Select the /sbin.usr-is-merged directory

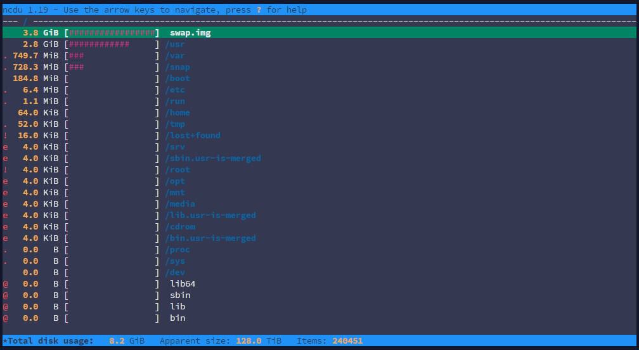click(213, 159)
